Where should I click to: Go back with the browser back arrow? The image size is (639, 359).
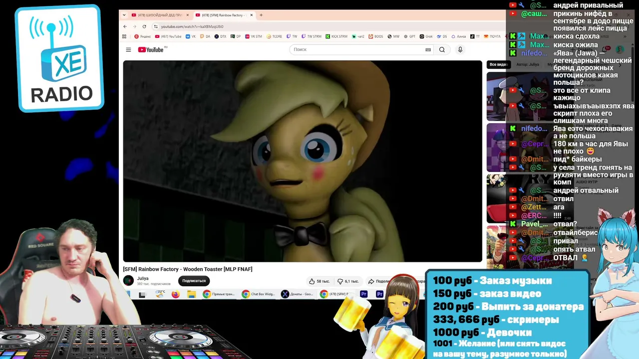pyautogui.click(x=125, y=26)
